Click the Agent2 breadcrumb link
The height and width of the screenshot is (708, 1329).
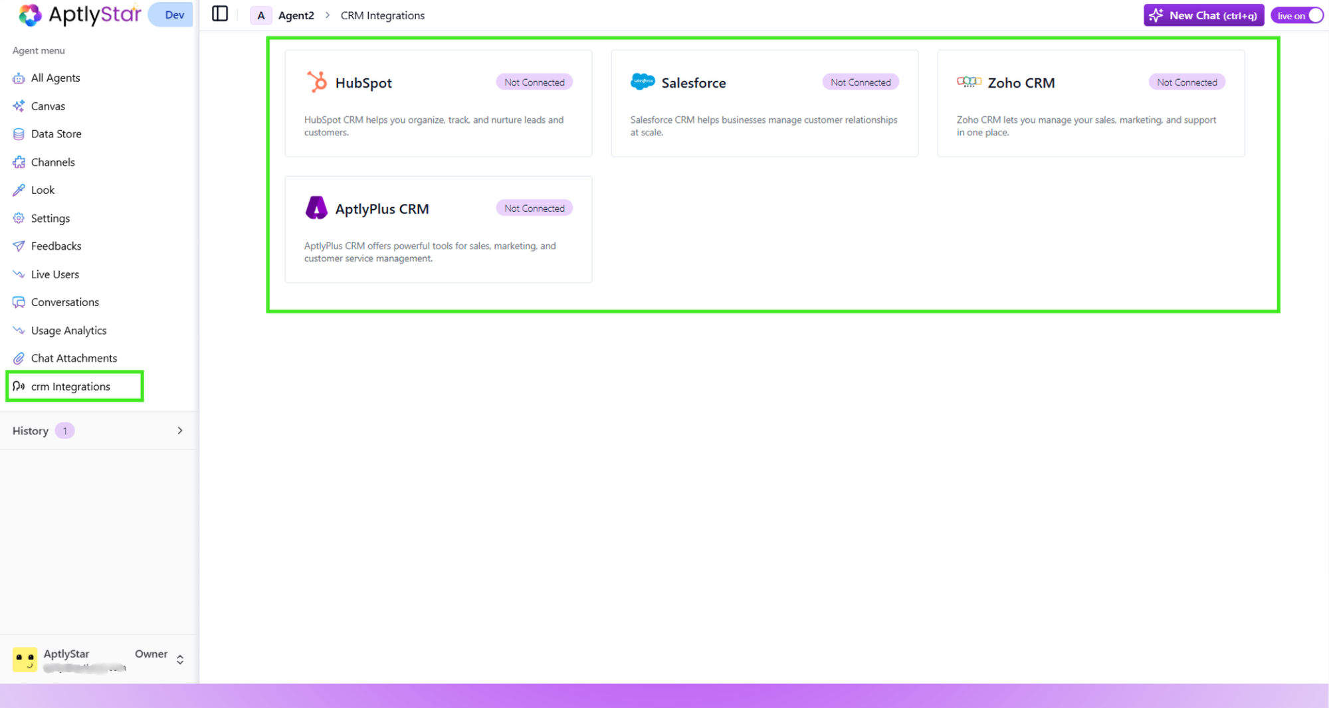click(296, 15)
